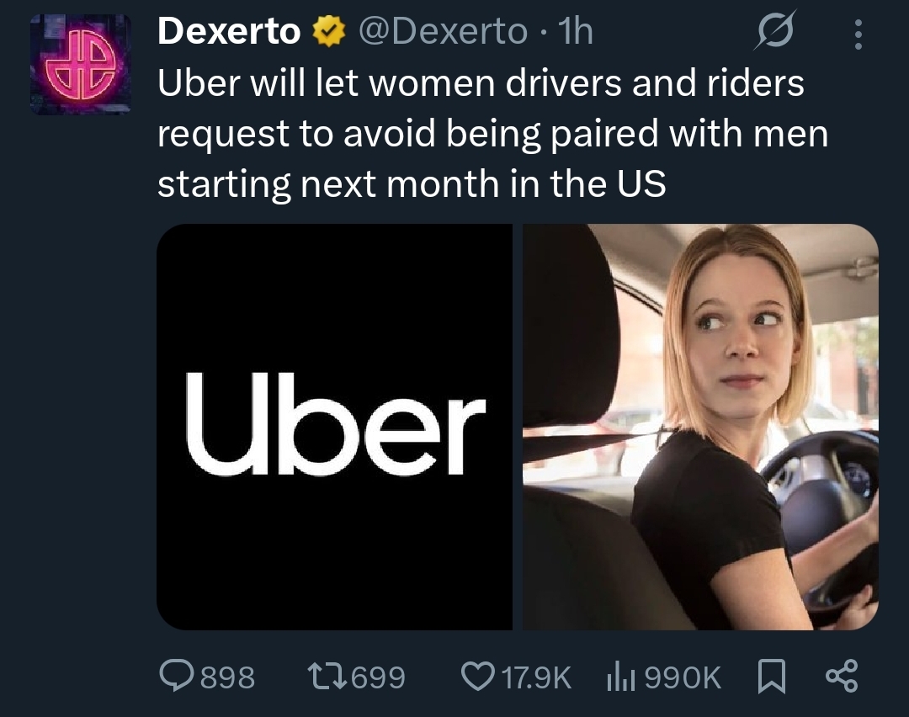Click the 990K views count

pos(683,677)
